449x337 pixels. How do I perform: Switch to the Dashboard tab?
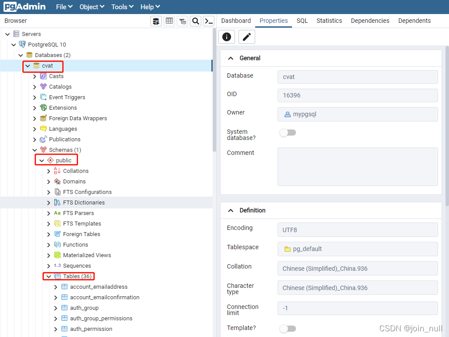point(236,21)
